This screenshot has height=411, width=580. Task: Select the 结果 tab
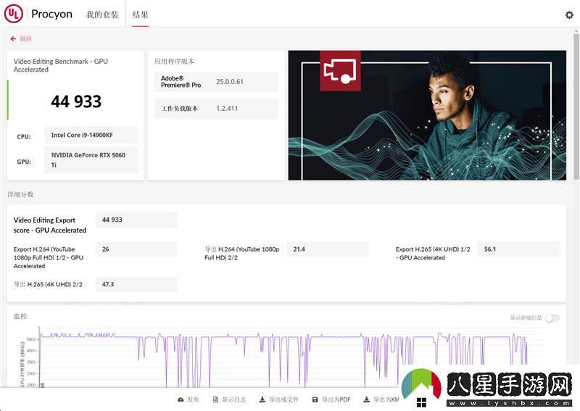[140, 14]
